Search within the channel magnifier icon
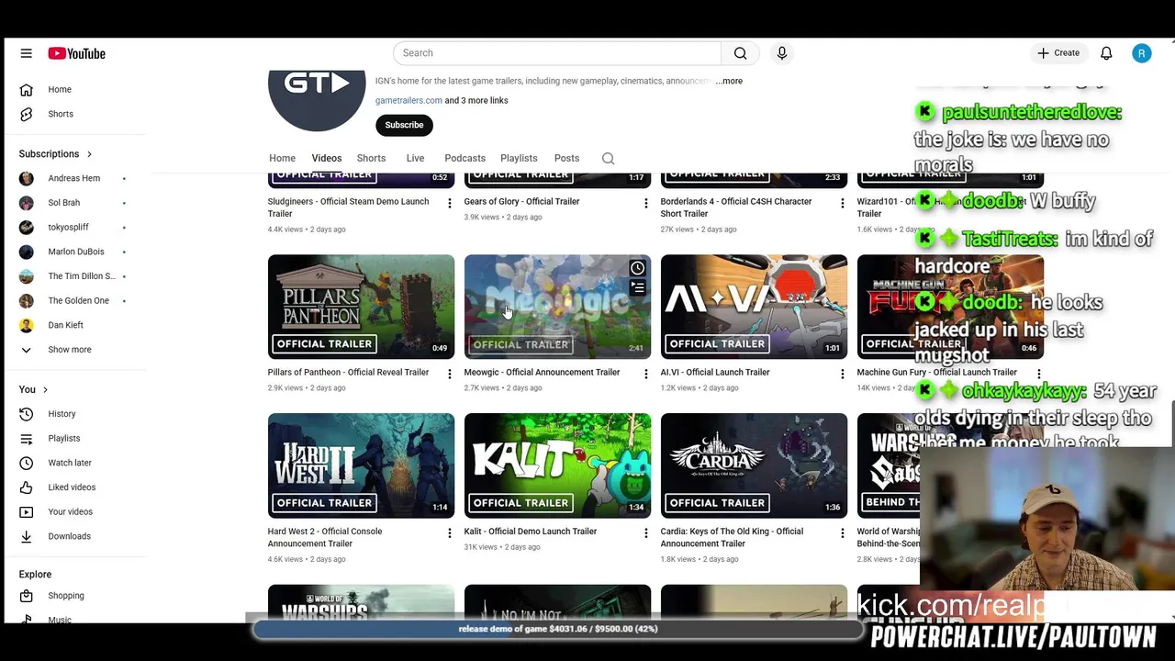 point(608,158)
